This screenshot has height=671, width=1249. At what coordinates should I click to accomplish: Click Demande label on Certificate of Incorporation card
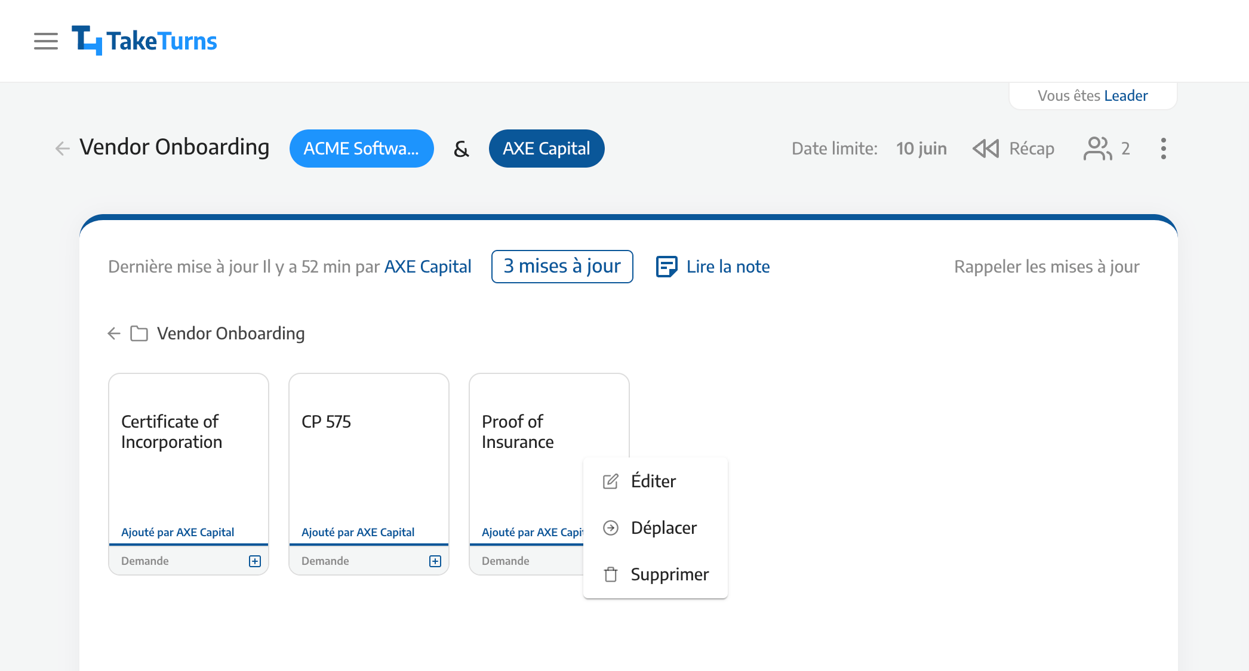point(145,561)
